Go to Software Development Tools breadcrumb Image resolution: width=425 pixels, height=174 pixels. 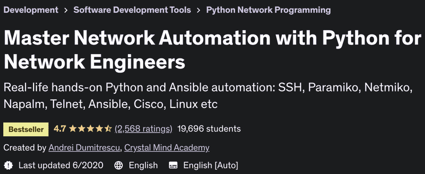[x=132, y=10]
